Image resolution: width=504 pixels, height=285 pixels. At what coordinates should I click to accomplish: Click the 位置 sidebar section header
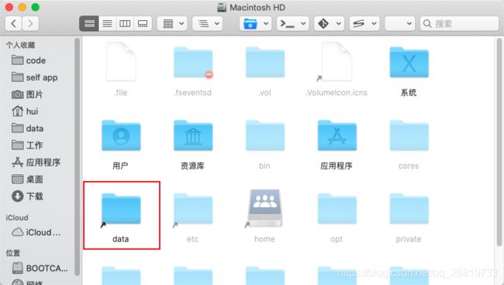(13, 253)
